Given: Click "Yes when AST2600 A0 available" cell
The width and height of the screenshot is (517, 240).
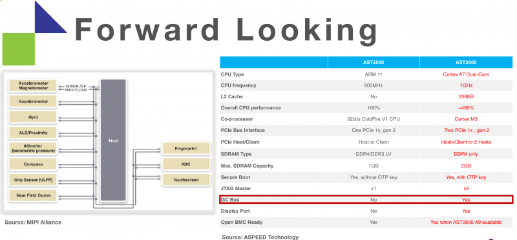Looking at the screenshot, I should 466,222.
